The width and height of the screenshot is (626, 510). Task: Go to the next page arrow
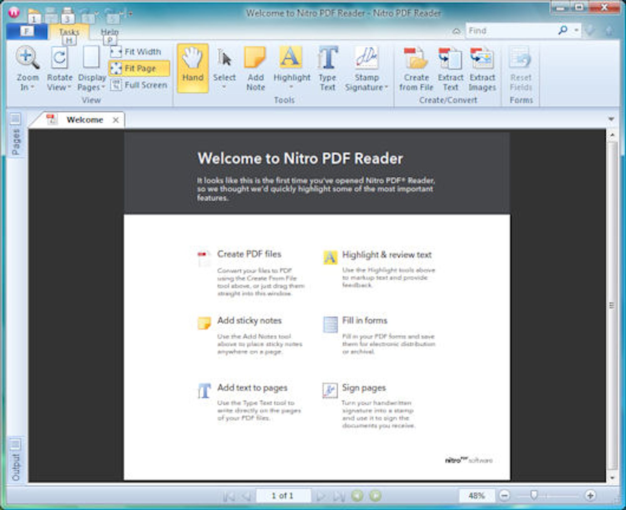(321, 496)
